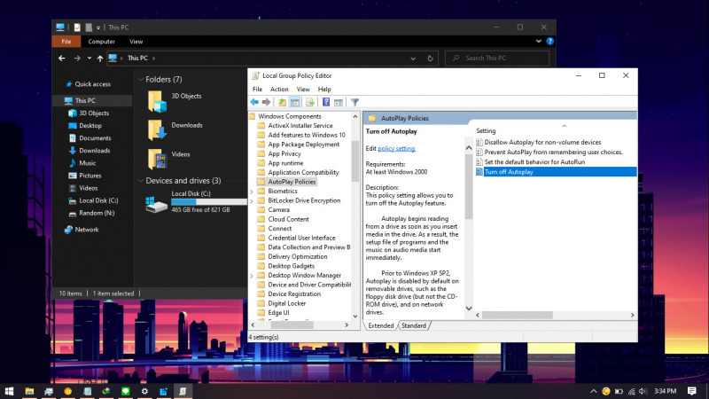
Task: Select Disallow Autoplay for non-volume devices
Action: [542, 142]
